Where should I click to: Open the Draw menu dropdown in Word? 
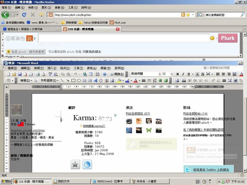point(26,81)
